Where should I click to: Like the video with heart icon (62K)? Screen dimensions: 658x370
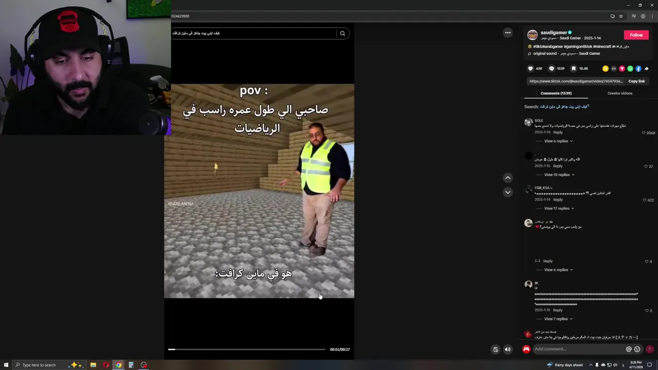pyautogui.click(x=531, y=68)
